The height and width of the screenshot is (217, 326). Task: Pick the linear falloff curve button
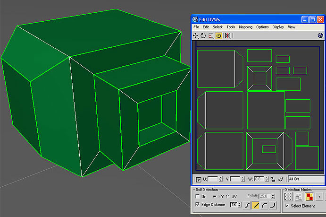255,205
